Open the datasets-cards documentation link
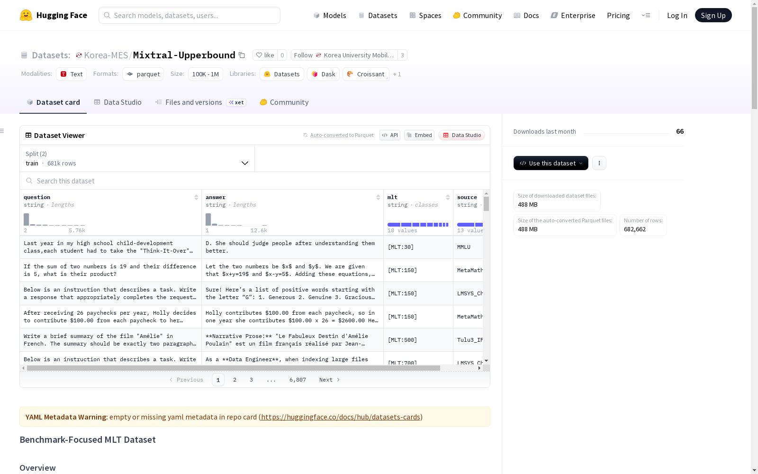 [x=341, y=417]
